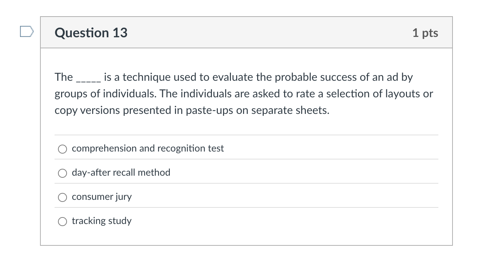Click the Question 13 header
Screen dimensions: 486x263
[91, 32]
